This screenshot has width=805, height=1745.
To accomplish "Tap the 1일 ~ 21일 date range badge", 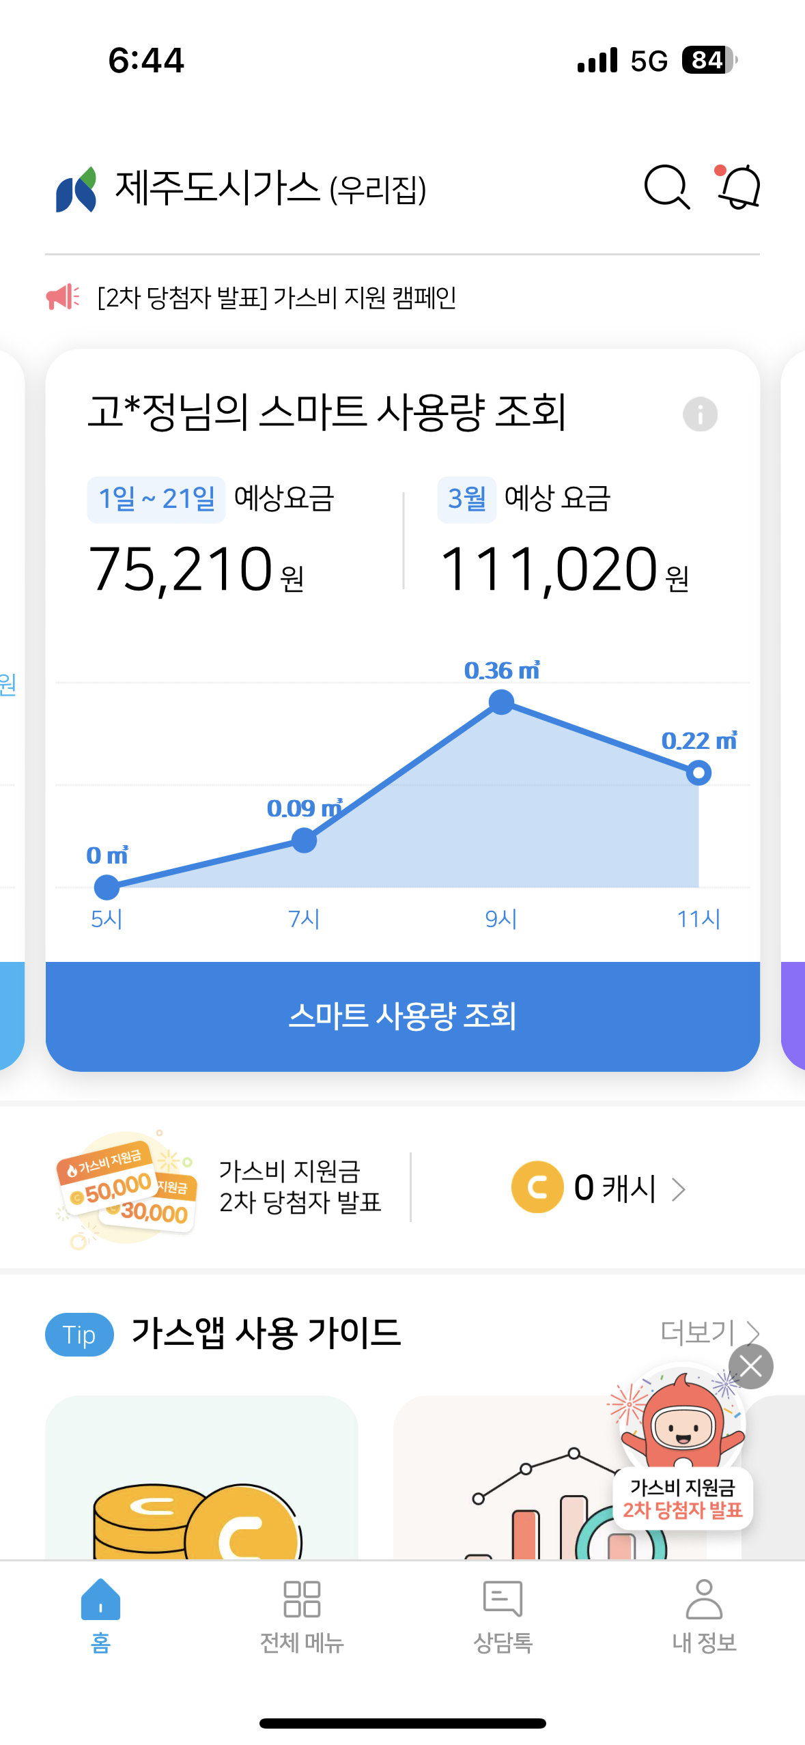I will tap(156, 499).
